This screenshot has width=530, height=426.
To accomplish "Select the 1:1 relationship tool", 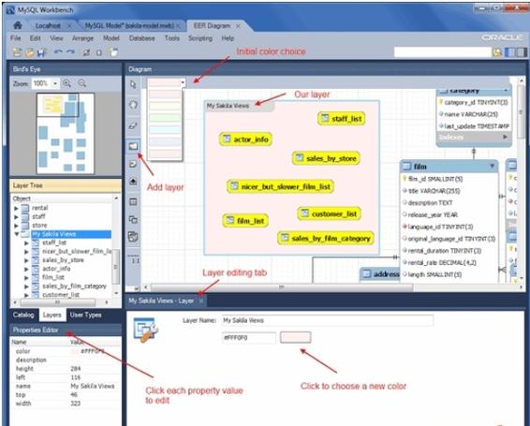I will click(x=135, y=260).
